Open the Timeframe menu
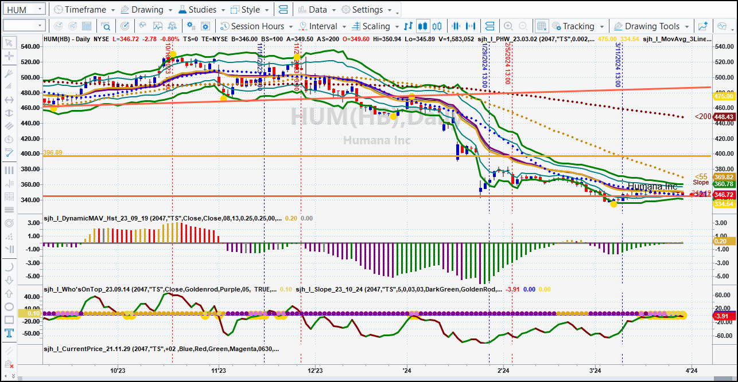Image resolution: width=738 pixels, height=382 pixels. 84,10
